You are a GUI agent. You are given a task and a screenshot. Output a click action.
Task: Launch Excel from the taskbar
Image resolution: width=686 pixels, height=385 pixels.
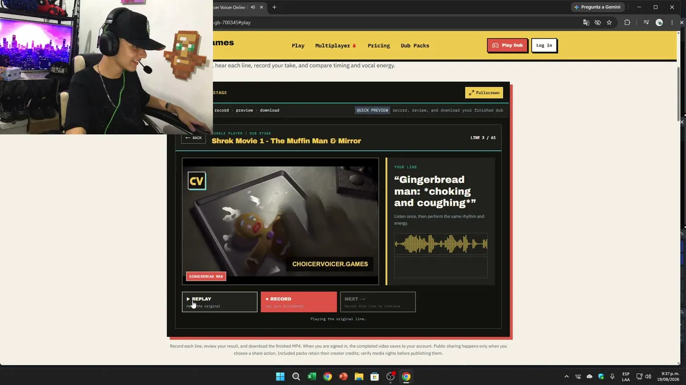311,376
